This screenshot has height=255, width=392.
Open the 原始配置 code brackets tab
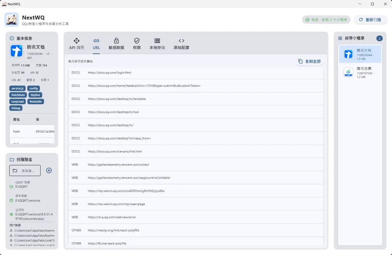pyautogui.click(x=181, y=41)
